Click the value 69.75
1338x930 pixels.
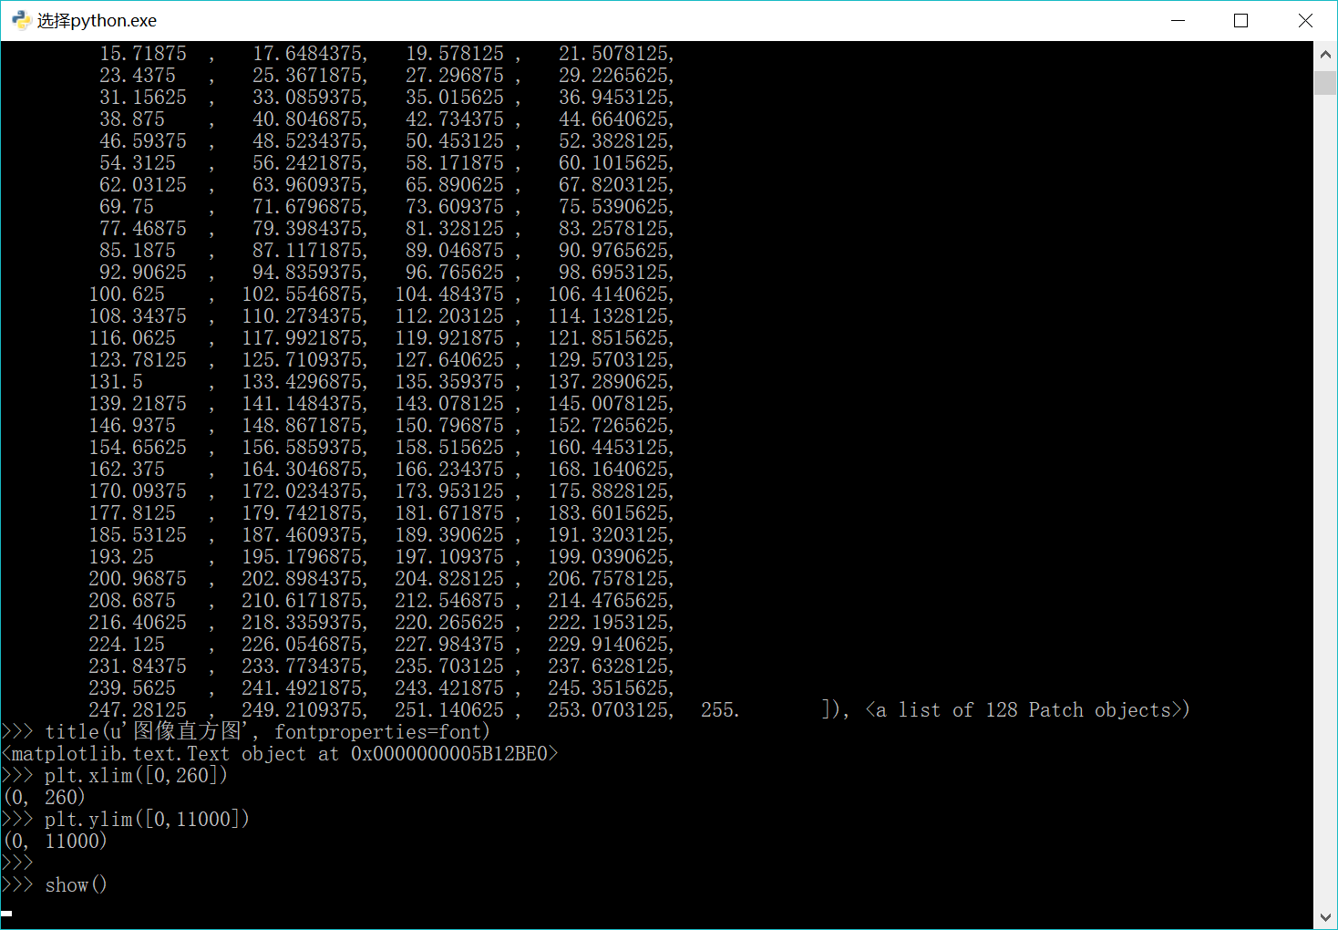point(127,206)
